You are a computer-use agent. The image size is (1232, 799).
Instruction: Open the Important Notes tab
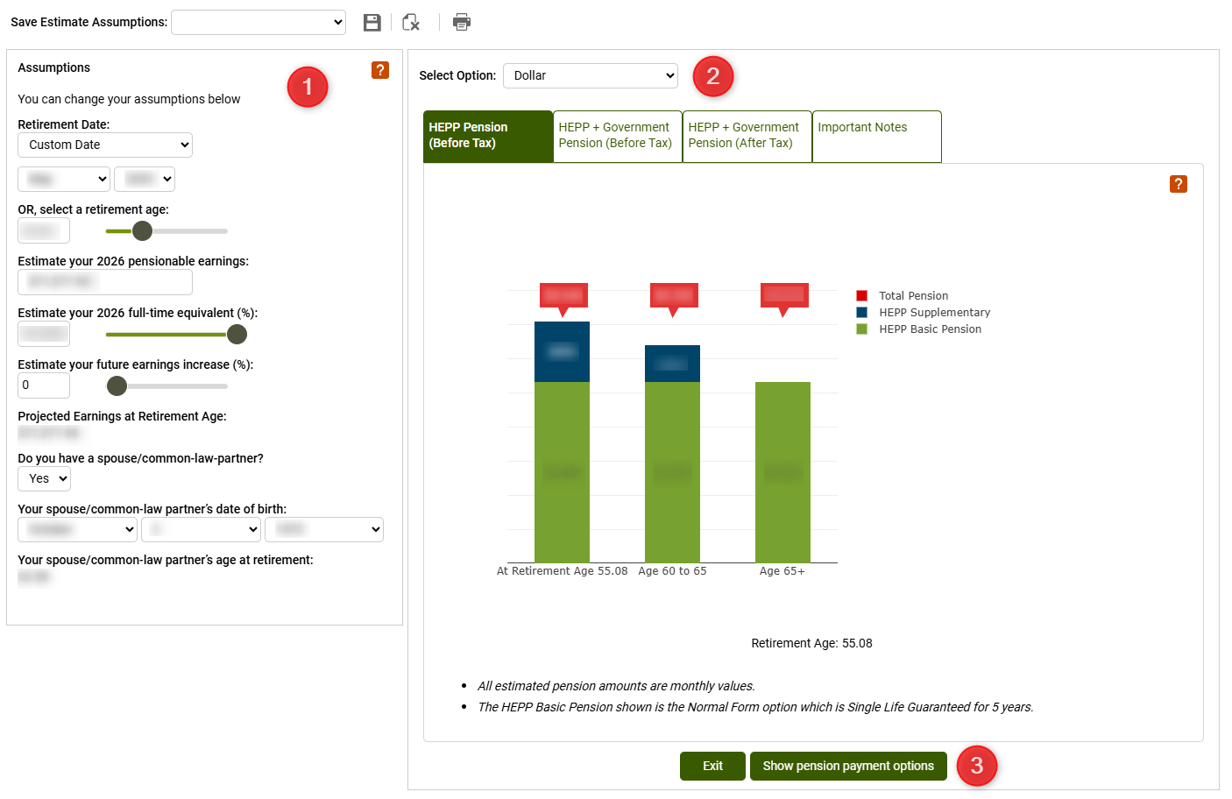877,136
